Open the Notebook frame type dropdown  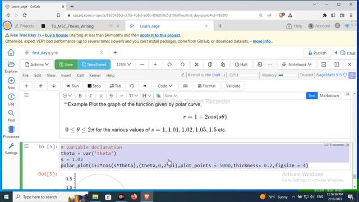pyautogui.click(x=297, y=65)
